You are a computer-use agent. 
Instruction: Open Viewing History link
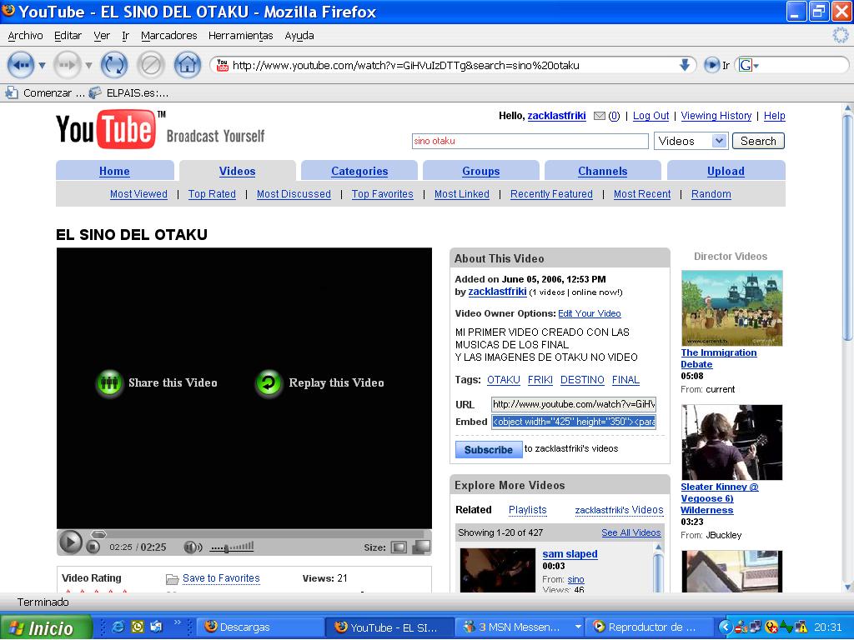tap(716, 115)
